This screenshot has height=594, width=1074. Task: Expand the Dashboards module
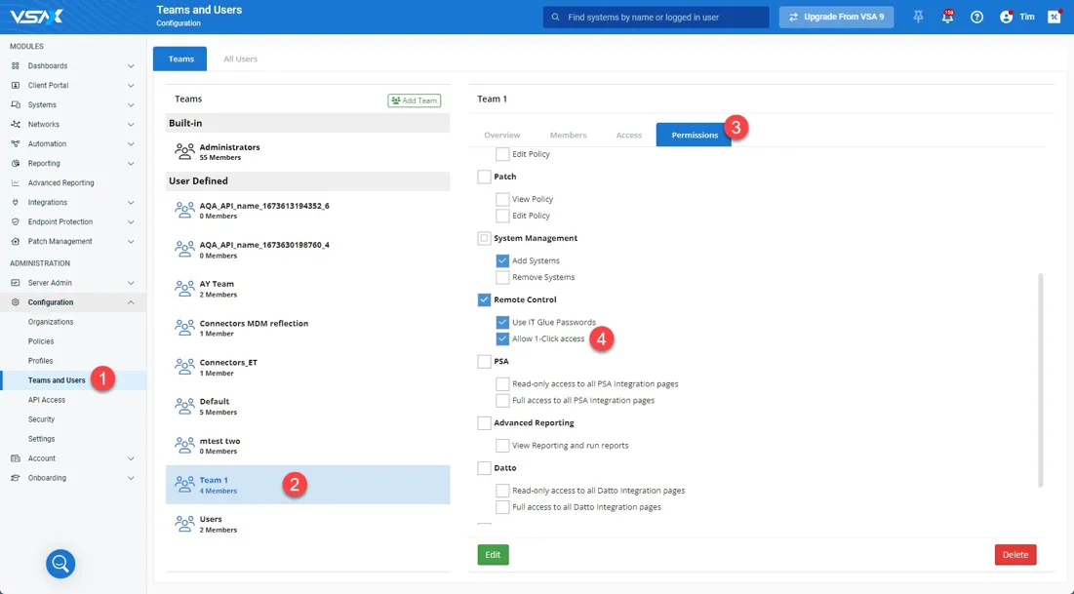coord(131,66)
